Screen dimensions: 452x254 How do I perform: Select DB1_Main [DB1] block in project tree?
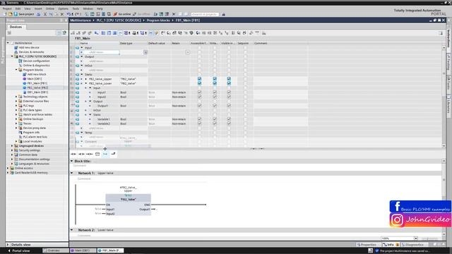(x=37, y=92)
